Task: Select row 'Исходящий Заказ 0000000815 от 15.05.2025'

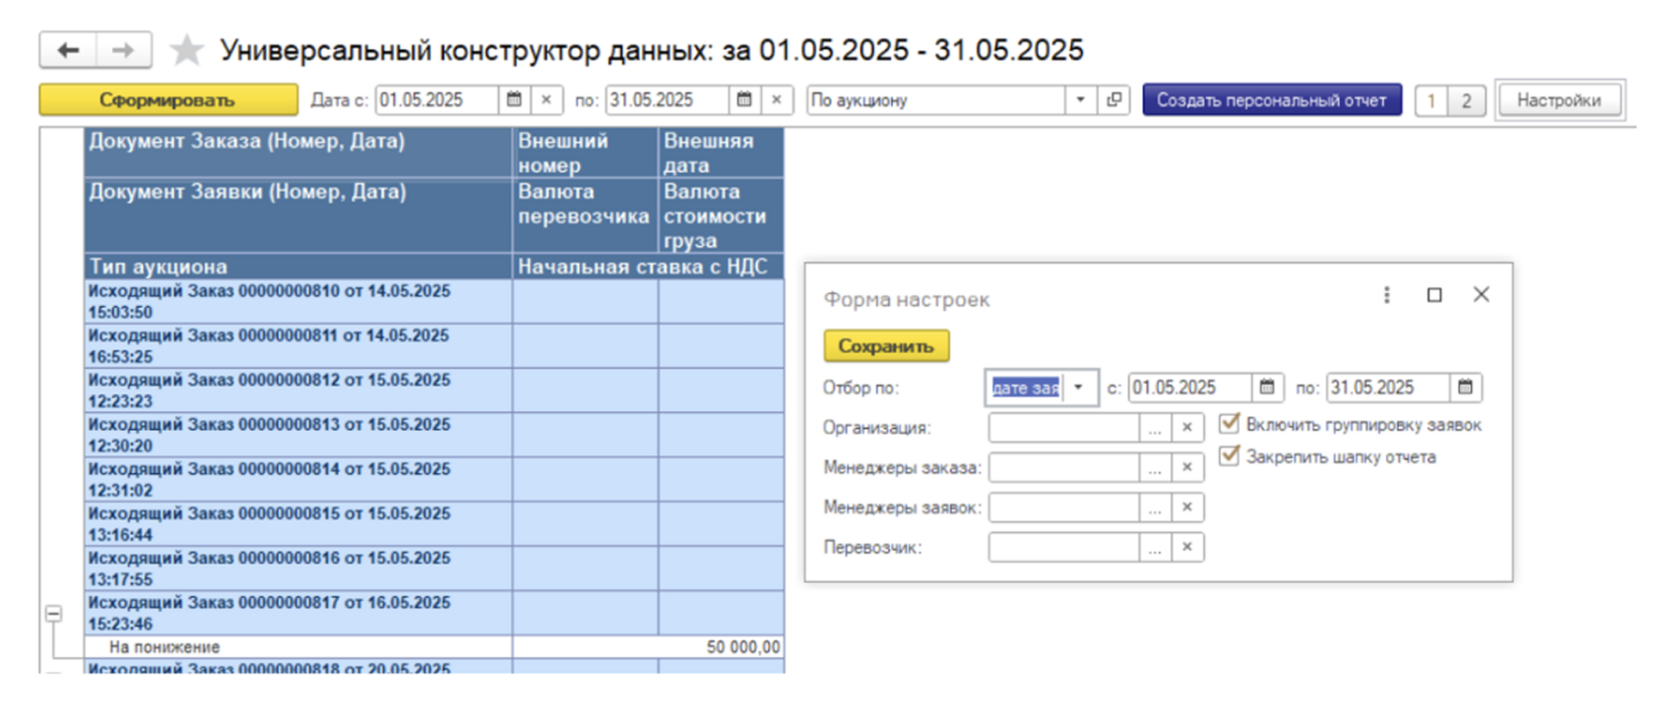Action: [x=298, y=524]
